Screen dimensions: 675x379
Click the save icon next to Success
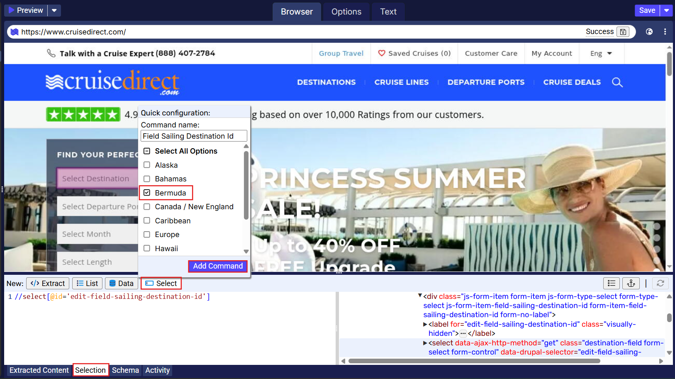tap(623, 32)
